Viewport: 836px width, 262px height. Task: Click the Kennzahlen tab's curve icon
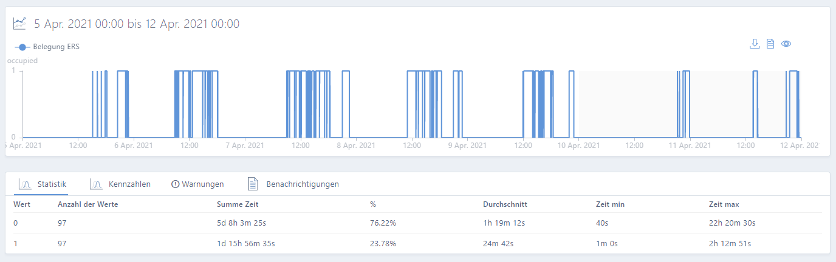[x=96, y=184]
